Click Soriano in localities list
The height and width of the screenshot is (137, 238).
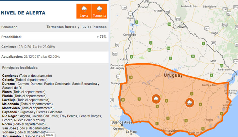click(8, 132)
